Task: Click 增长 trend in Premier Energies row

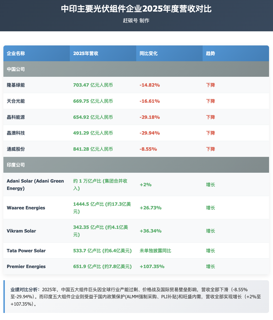Action: [211, 267]
